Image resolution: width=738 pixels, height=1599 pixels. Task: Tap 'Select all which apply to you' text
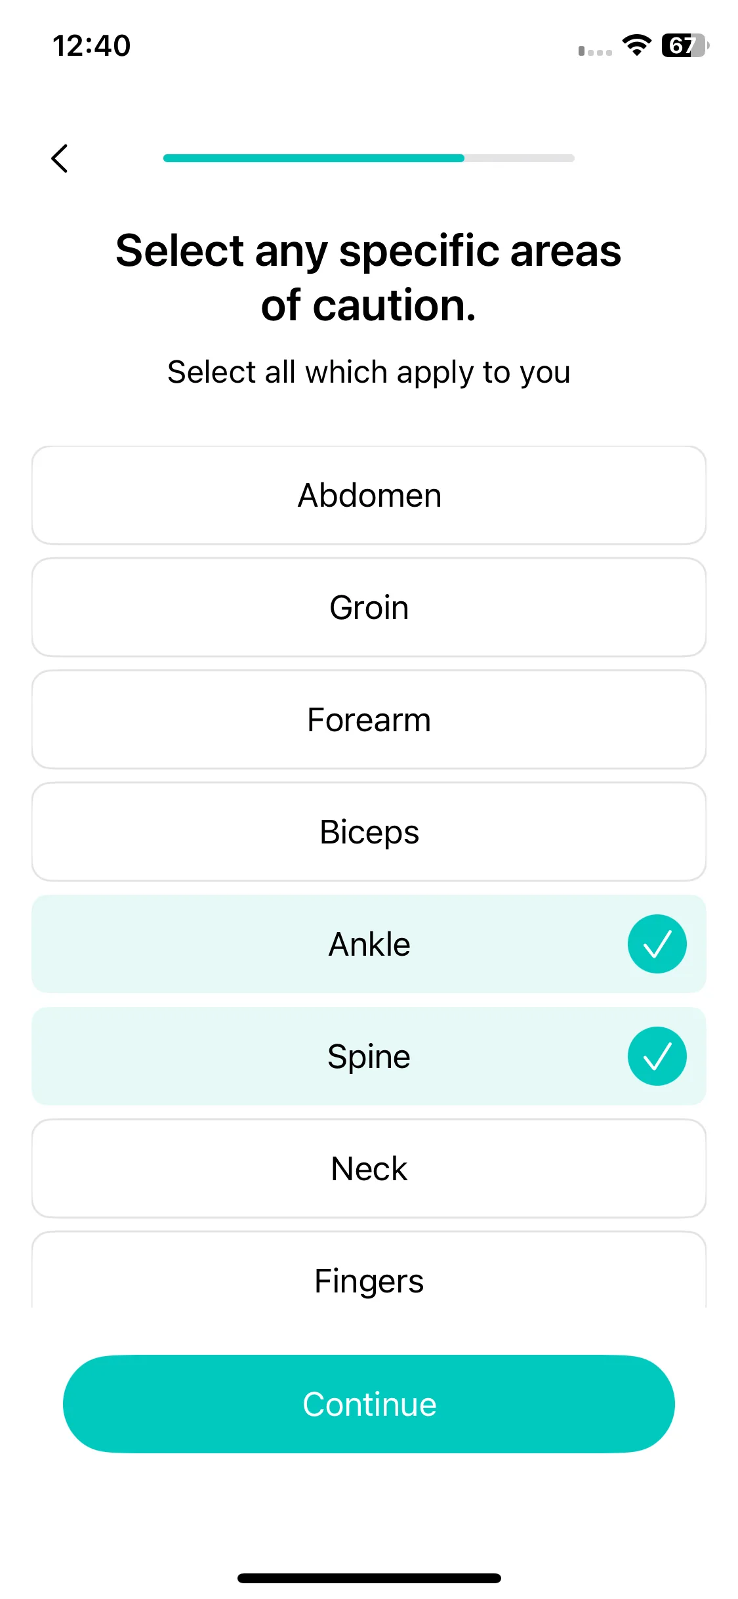(x=369, y=372)
